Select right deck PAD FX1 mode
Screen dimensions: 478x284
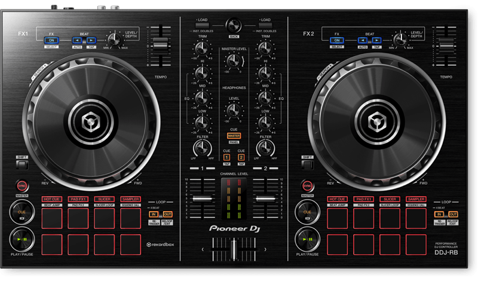(363, 199)
